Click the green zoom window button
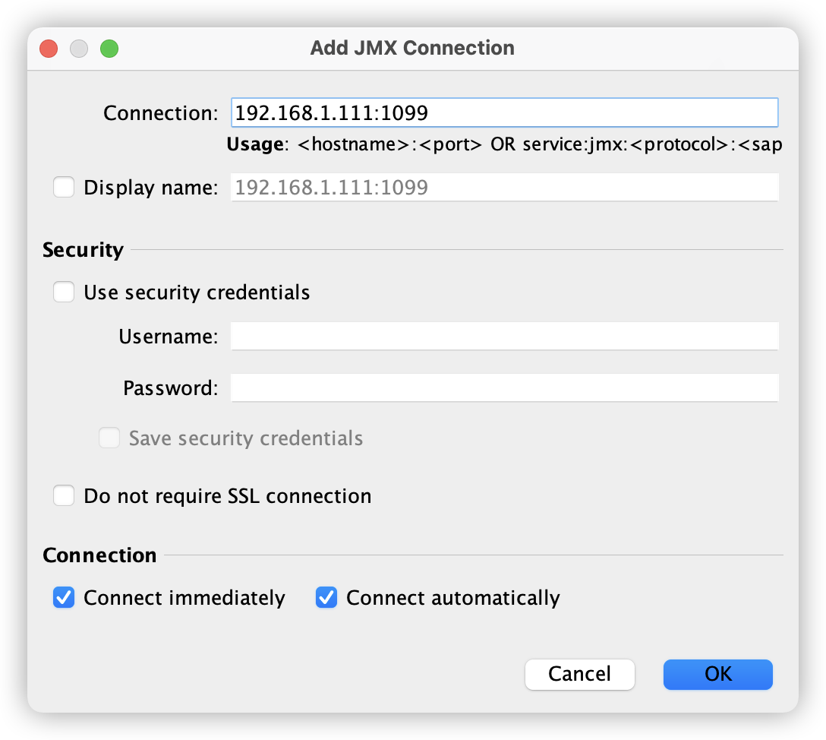This screenshot has height=740, width=826. pyautogui.click(x=109, y=49)
